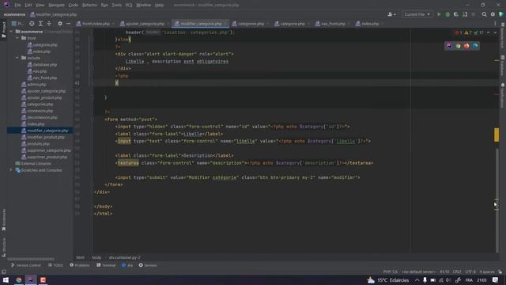Go to previous highlighted problem arrow
Image resolution: width=506 pixels, height=285 pixels.
489,32
